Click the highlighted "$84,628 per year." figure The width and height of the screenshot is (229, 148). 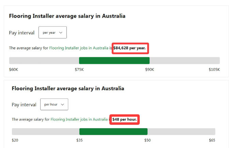(129, 48)
